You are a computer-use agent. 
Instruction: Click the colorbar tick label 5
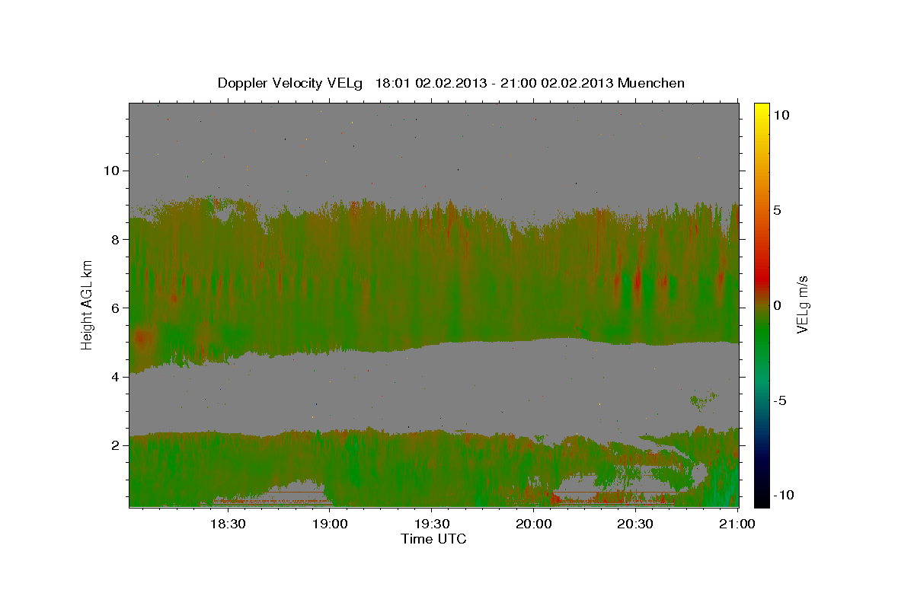coord(776,210)
